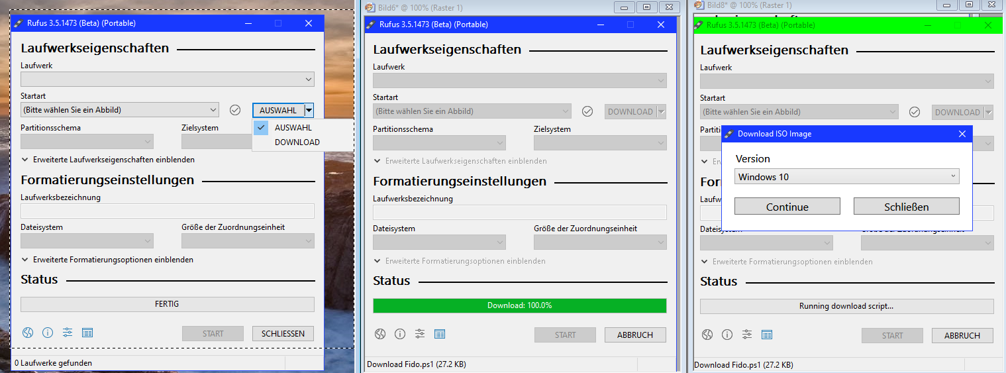Click SCHLIESSEN in left Rufus window
The width and height of the screenshot is (1006, 373).
[283, 333]
